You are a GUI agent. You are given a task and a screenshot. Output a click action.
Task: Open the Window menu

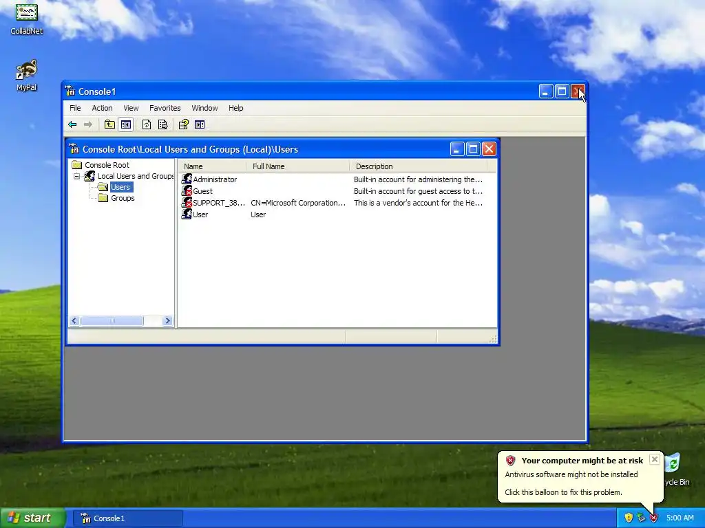pyautogui.click(x=204, y=108)
